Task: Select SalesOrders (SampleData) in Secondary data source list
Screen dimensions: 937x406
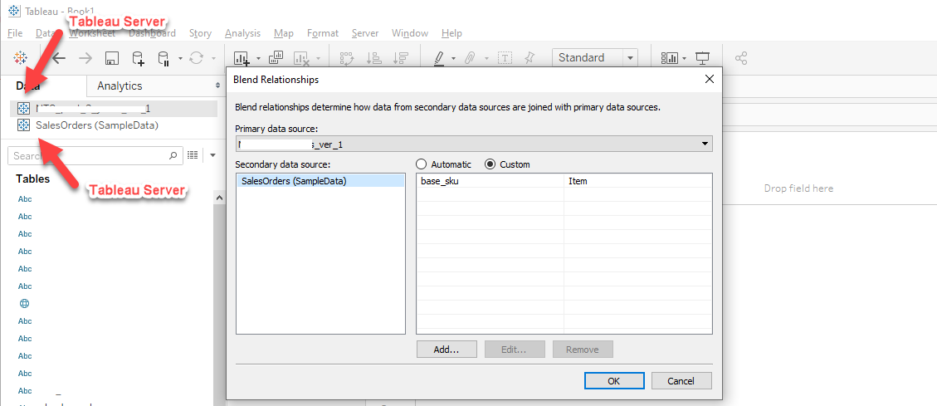Action: tap(320, 180)
